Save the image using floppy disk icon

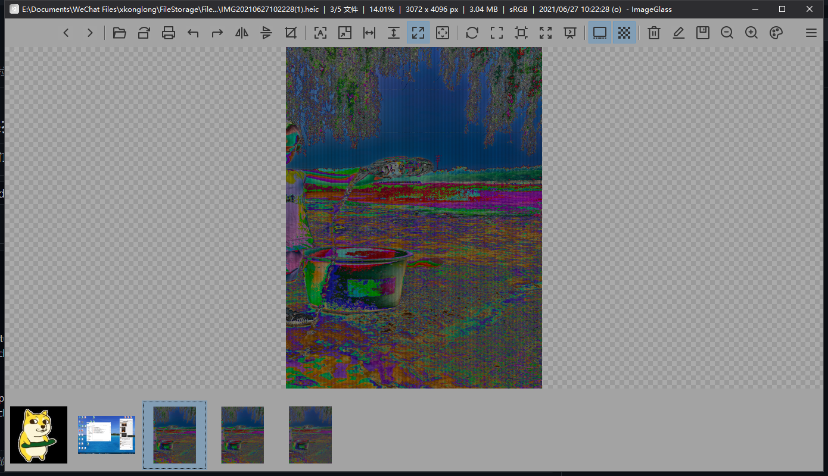(703, 33)
